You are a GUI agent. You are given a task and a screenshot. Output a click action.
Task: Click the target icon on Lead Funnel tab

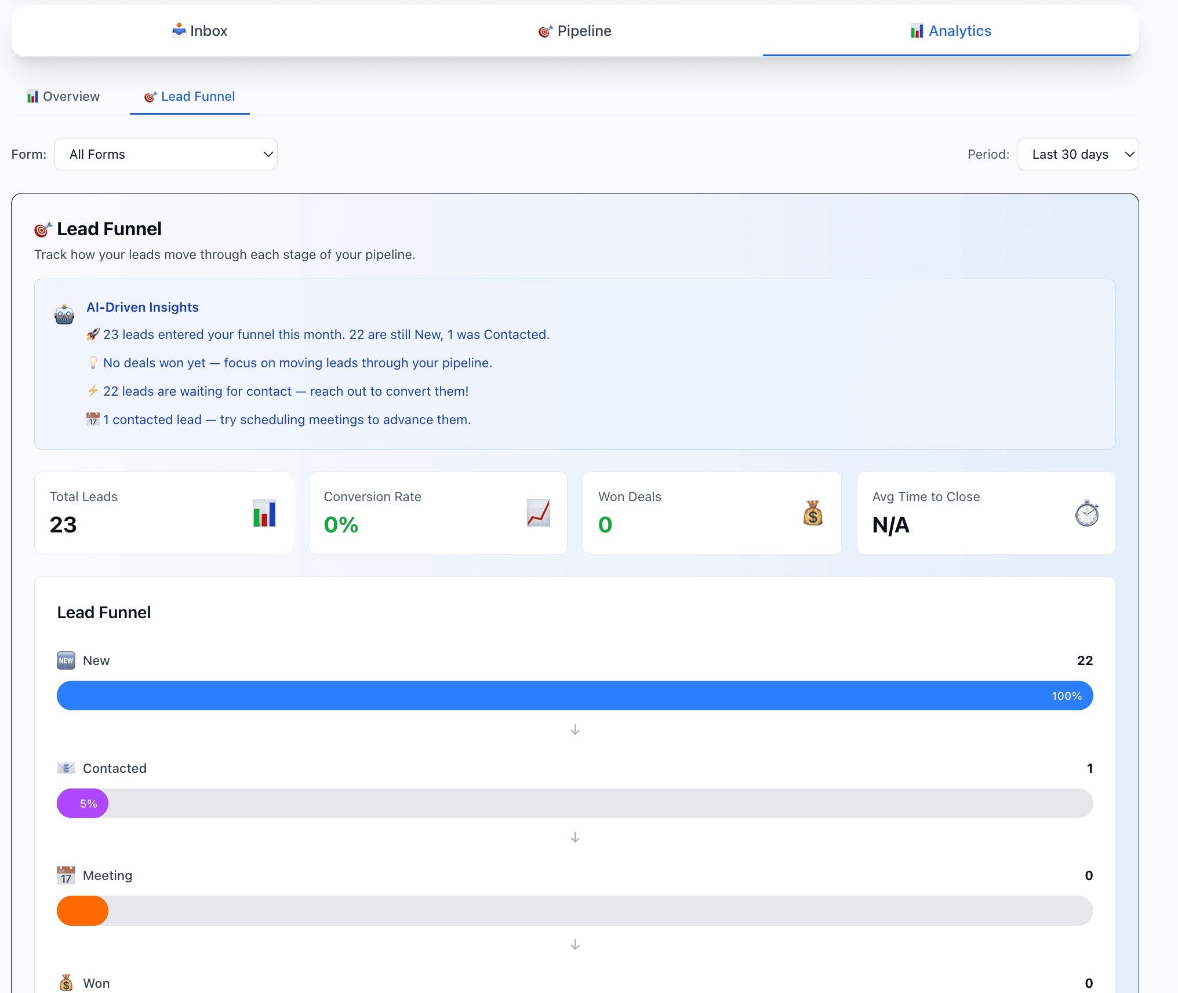pos(150,96)
